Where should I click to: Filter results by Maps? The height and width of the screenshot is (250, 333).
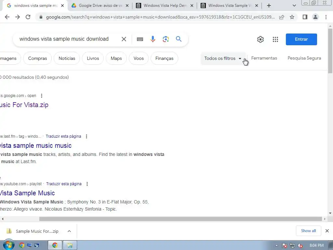[116, 58]
